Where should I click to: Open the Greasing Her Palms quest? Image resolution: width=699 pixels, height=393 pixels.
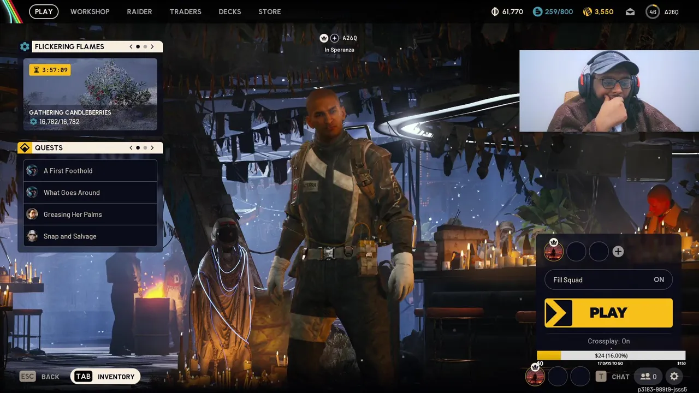click(90, 215)
